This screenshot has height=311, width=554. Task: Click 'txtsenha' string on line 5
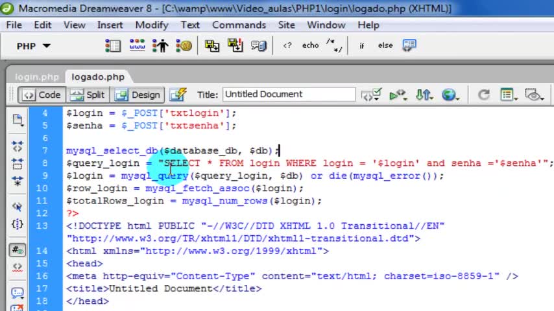click(x=195, y=126)
